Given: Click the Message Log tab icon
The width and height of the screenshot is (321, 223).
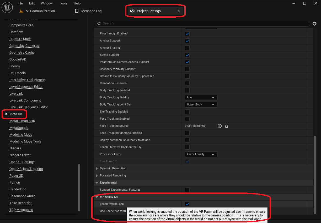Looking at the screenshot, I should click(x=77, y=11).
